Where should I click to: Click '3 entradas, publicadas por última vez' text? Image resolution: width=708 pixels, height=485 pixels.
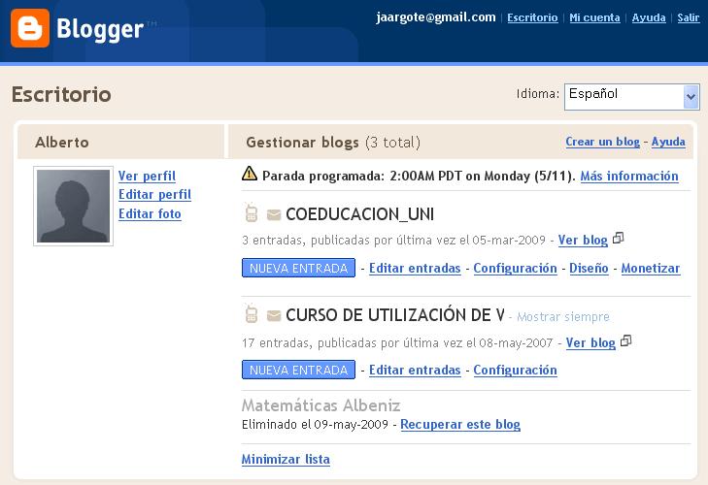coord(393,240)
